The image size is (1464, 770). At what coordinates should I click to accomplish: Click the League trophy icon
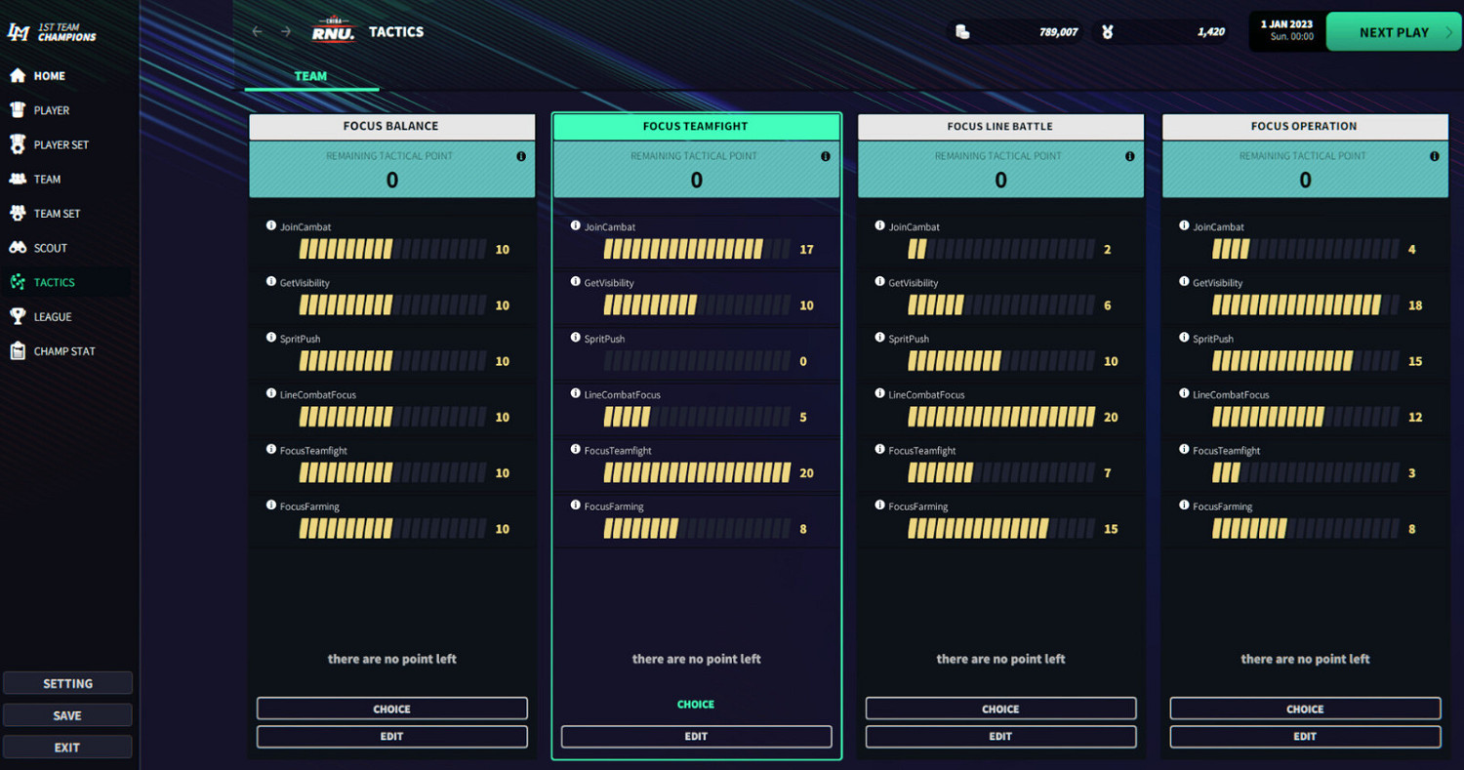17,316
